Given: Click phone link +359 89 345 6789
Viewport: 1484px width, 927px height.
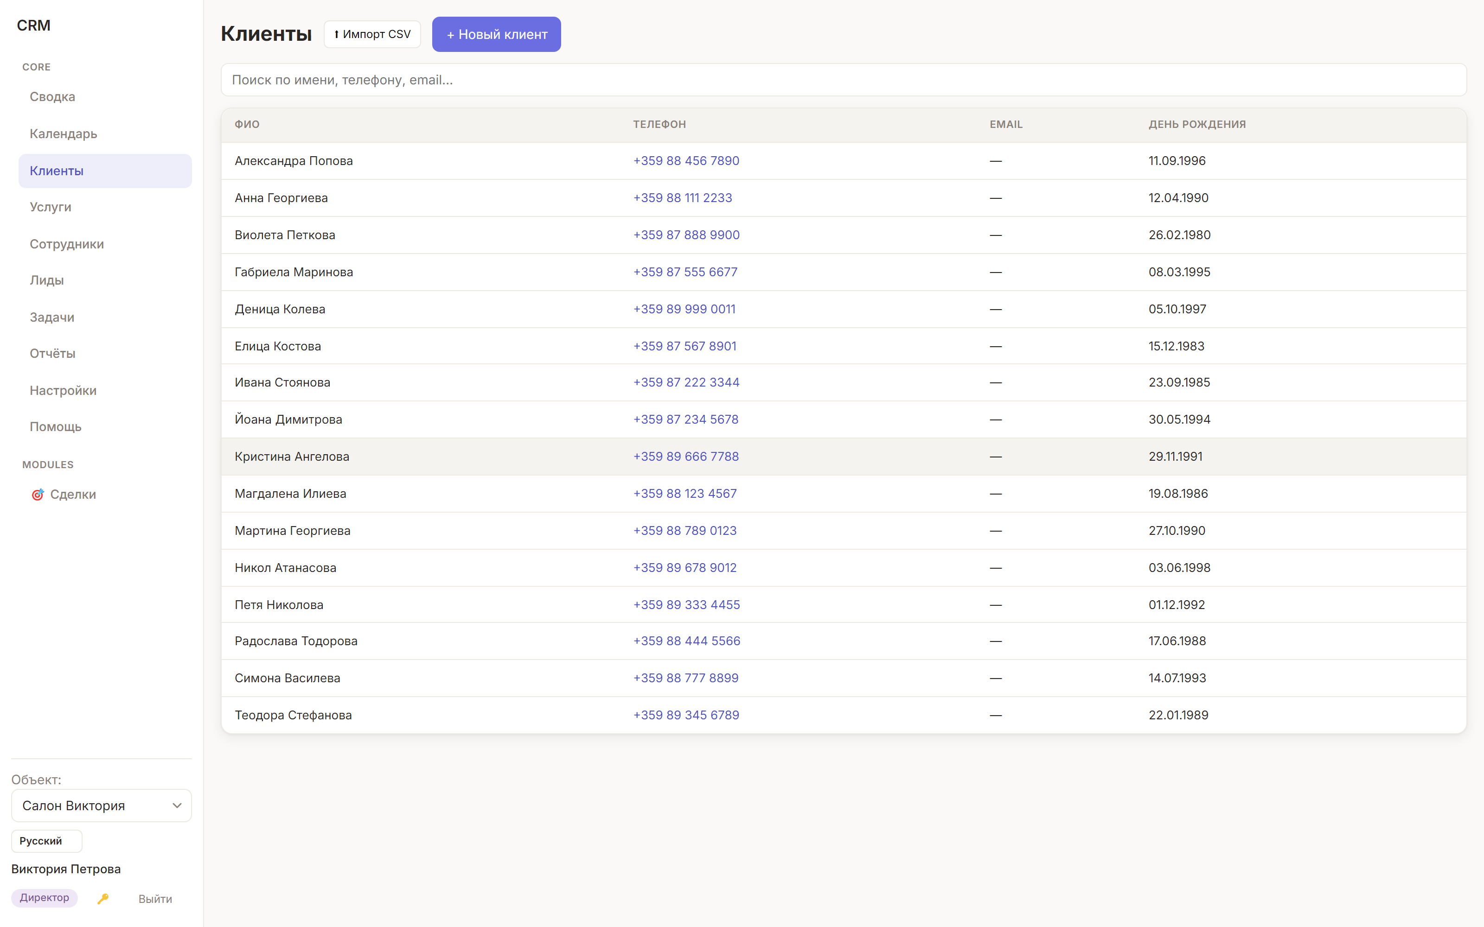Looking at the screenshot, I should tap(686, 715).
